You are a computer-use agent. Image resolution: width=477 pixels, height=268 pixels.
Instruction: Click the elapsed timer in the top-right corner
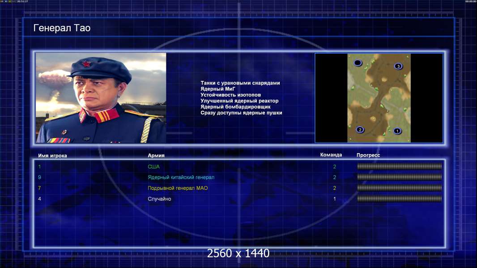tap(471, 1)
